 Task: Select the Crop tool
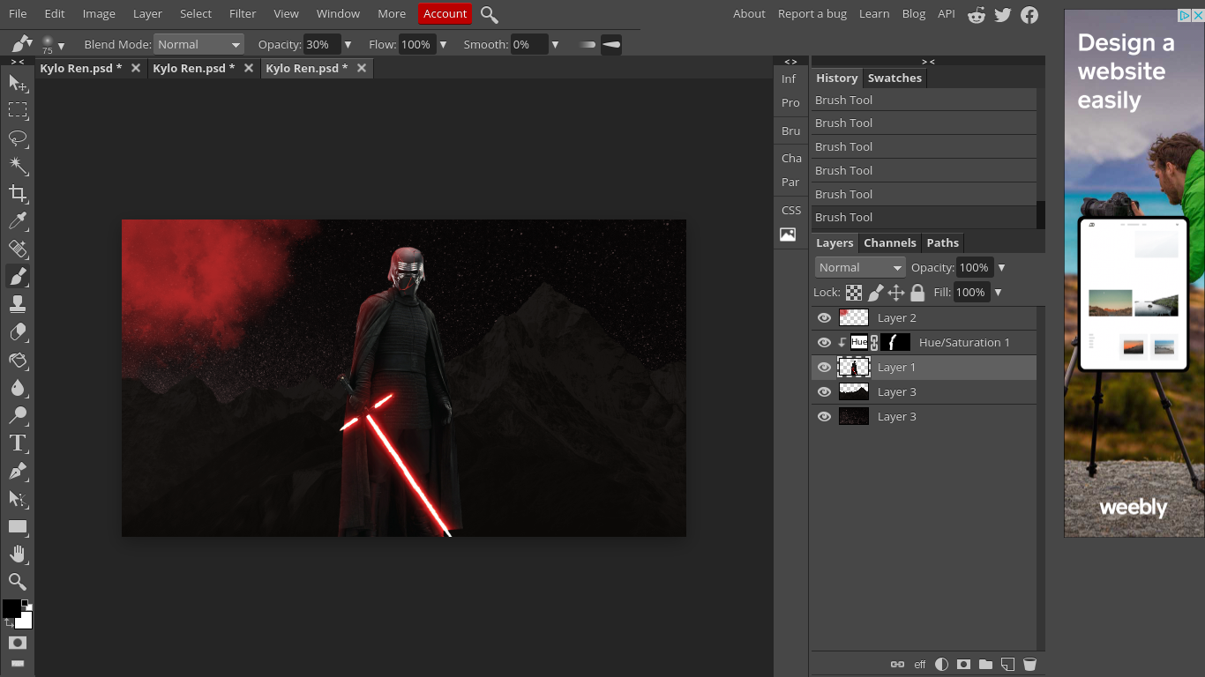tap(18, 194)
